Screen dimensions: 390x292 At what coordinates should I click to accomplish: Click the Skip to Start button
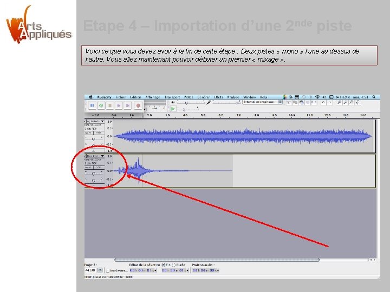tap(119, 105)
